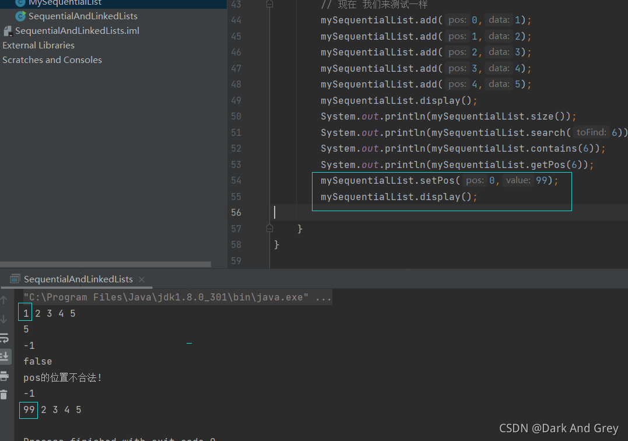Click the println getPos(6) statement
The image size is (628, 441).
tap(457, 164)
